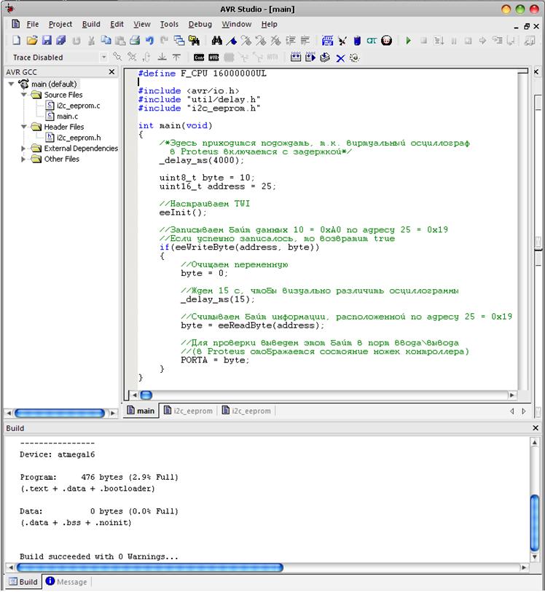Click the editor tabs scroll-right arrow
The width and height of the screenshot is (545, 592).
[x=523, y=411]
